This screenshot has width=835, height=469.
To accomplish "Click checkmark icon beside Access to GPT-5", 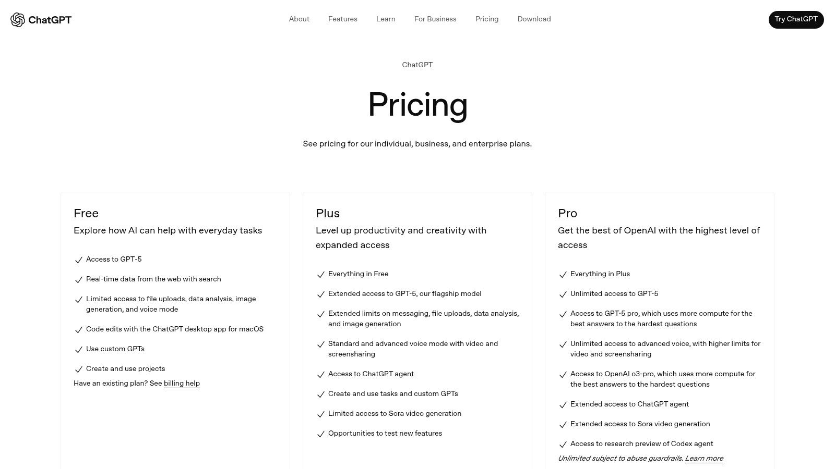I will coord(79,260).
